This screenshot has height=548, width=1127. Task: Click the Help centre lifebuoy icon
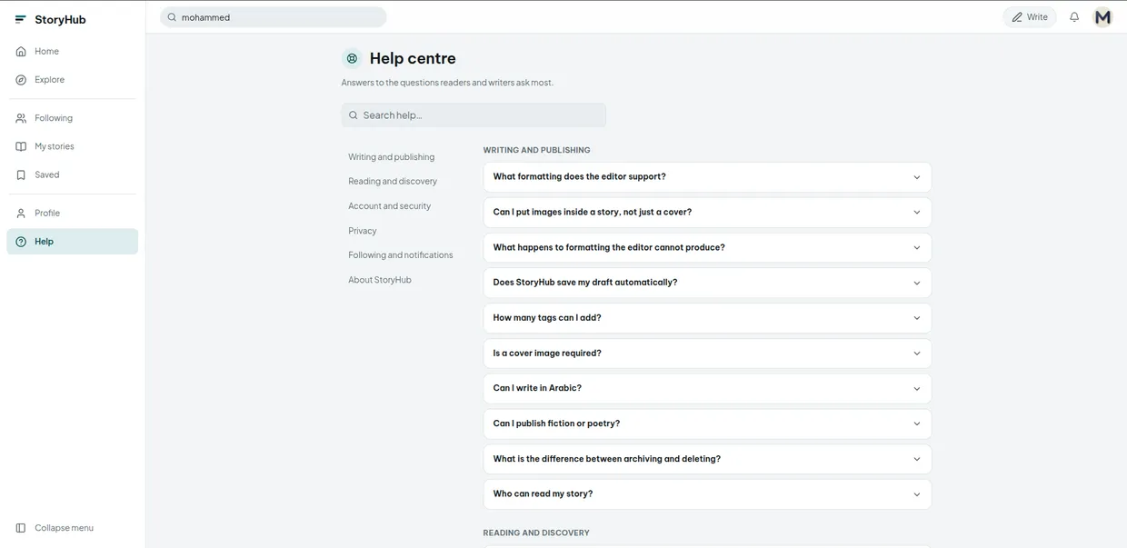pyautogui.click(x=352, y=58)
